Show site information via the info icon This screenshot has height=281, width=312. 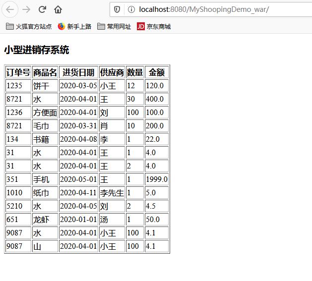131,9
